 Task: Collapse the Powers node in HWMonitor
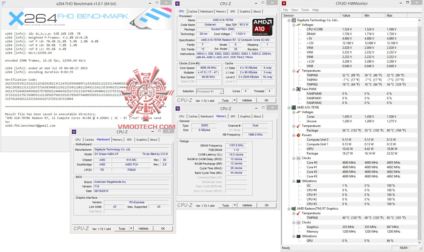pos(294,135)
